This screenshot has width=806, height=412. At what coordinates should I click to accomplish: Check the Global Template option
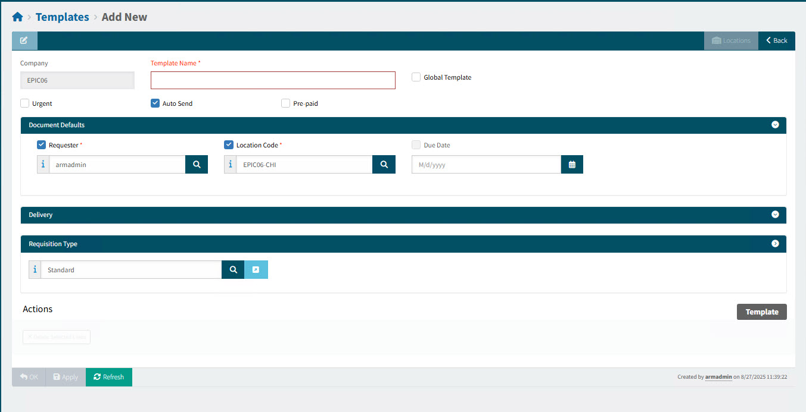click(416, 77)
